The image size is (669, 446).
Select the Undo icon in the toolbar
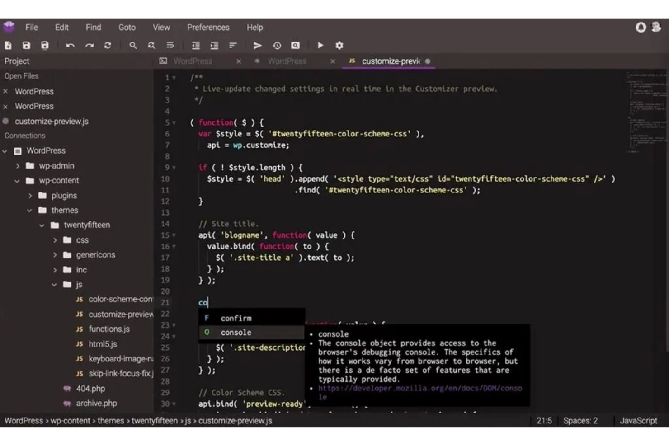click(x=71, y=45)
